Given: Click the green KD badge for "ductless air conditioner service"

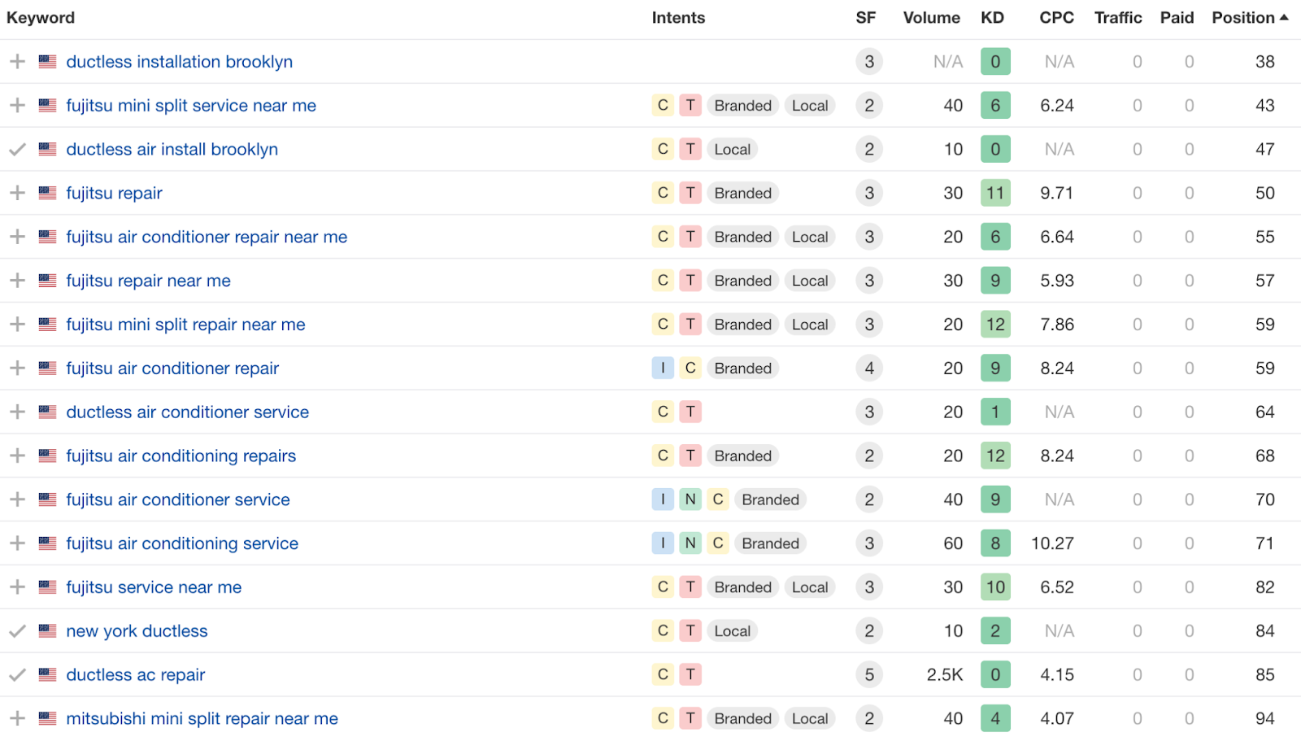Looking at the screenshot, I should pos(994,412).
